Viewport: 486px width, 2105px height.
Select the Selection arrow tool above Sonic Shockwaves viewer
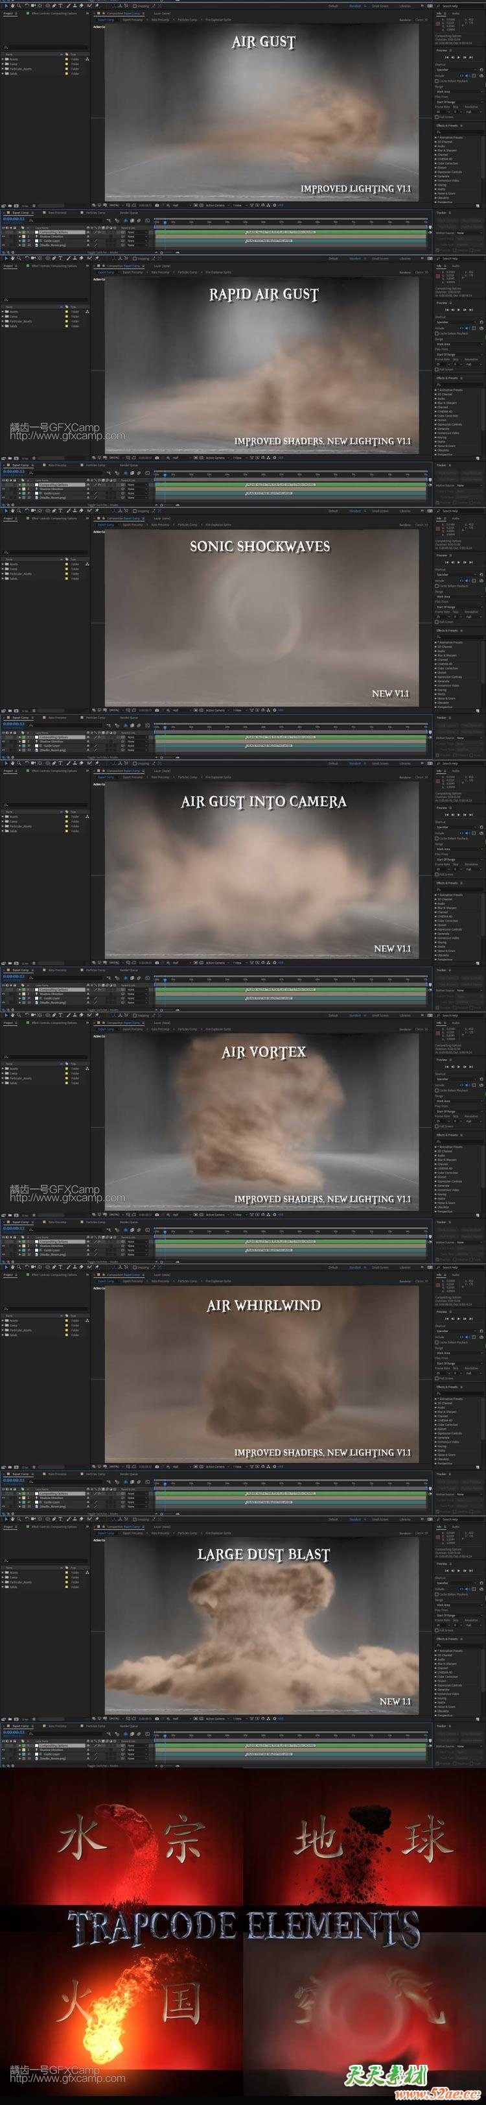point(5,511)
